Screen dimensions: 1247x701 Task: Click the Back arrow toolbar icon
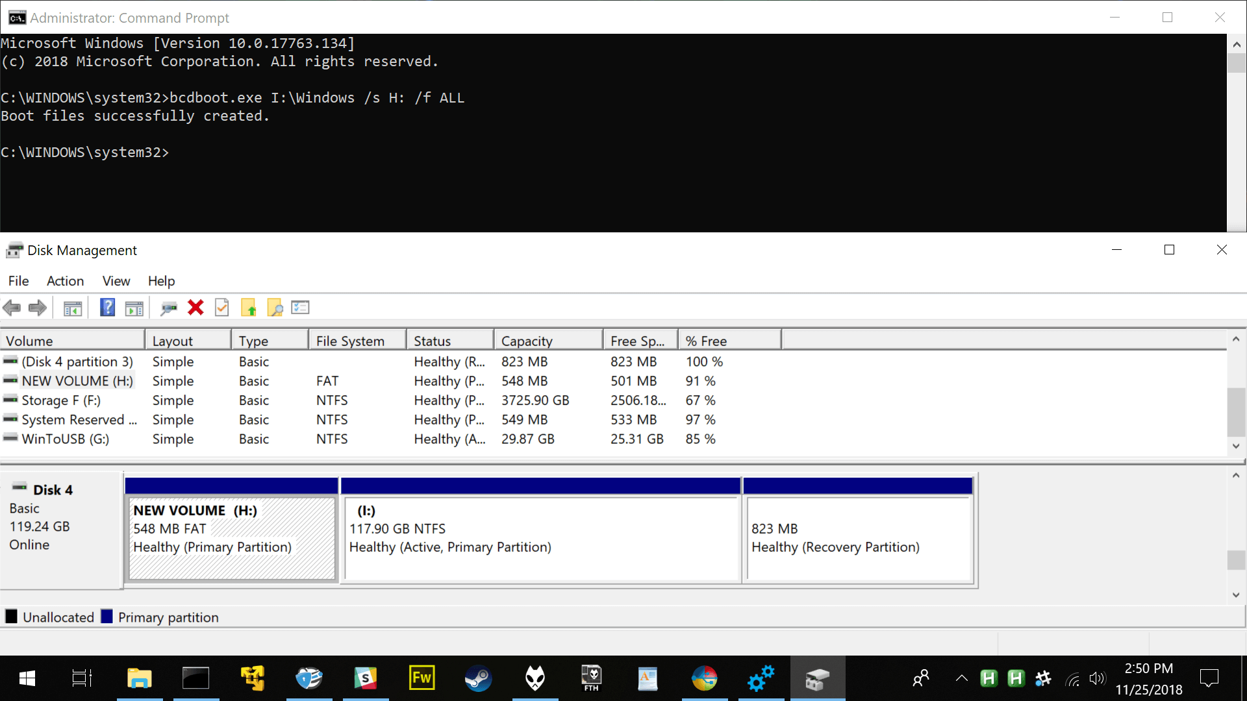(x=12, y=308)
